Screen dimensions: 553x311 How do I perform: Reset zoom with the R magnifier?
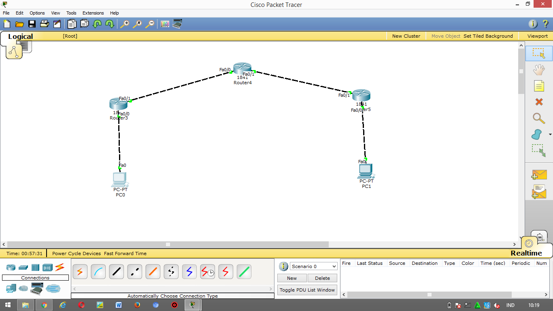(137, 24)
